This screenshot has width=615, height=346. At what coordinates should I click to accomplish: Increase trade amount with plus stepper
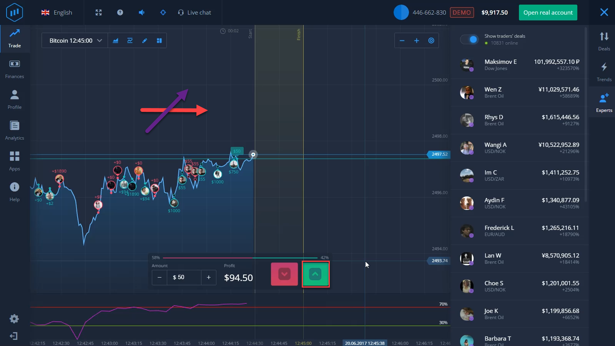coord(209,277)
